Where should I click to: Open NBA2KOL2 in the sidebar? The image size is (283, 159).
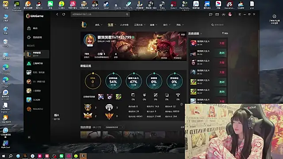[x=37, y=109]
